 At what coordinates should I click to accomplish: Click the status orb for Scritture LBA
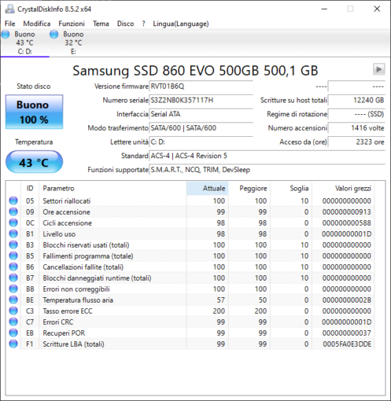13,344
